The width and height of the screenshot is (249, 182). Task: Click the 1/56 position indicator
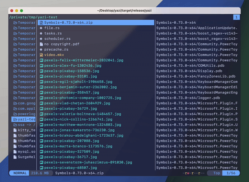[x=231, y=173]
